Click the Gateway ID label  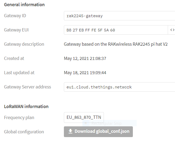[x=15, y=16]
